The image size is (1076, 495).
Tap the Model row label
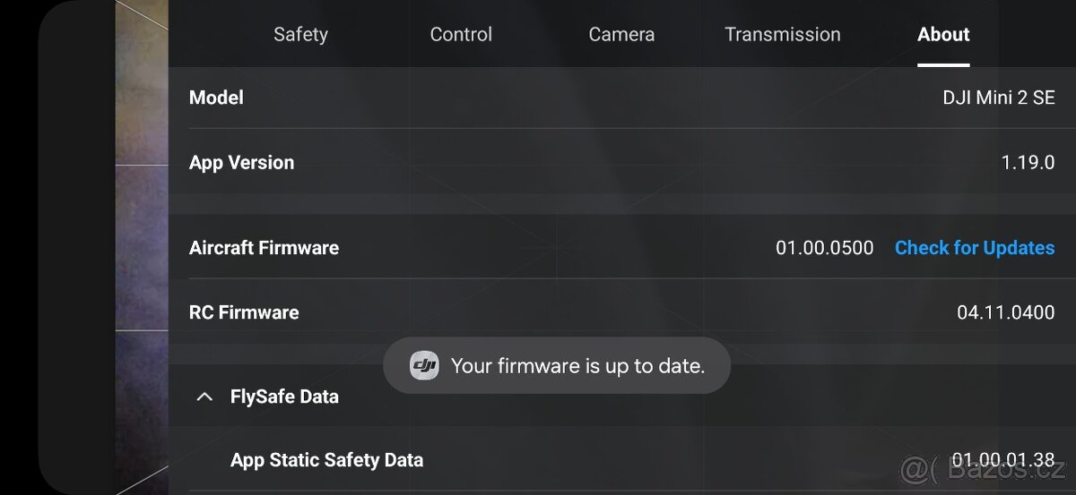pos(216,98)
